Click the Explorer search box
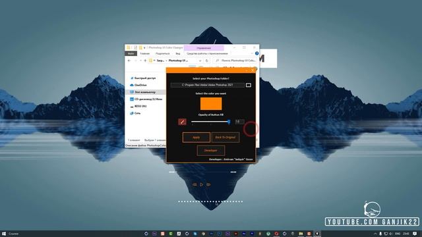This screenshot has width=422, height=237. (235, 61)
